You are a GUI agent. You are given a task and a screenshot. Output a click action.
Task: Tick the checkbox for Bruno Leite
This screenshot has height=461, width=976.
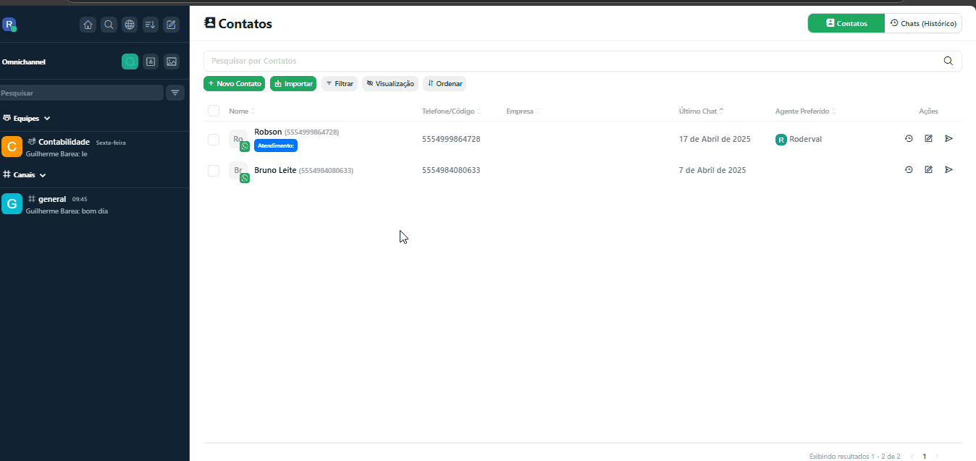coord(214,170)
